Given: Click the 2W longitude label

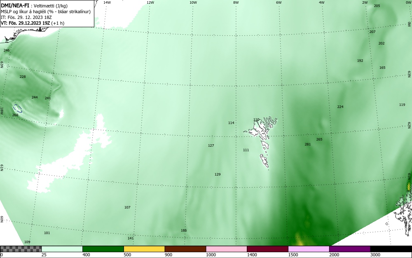Looking at the screenshot, I should (365, 2).
